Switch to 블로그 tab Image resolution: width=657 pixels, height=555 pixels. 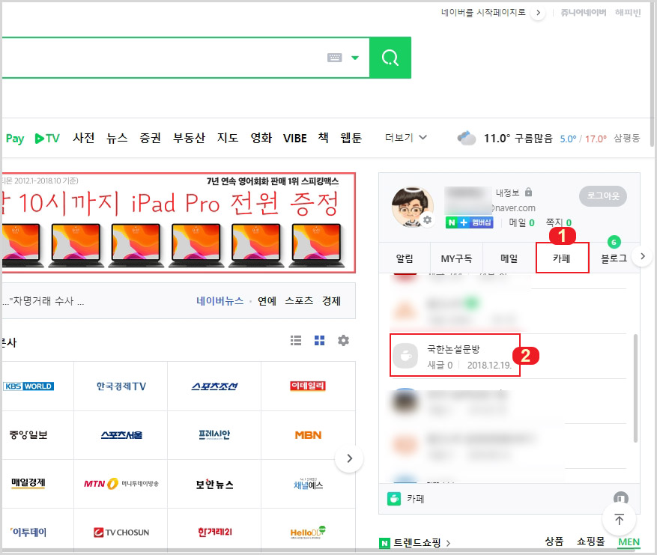(614, 258)
